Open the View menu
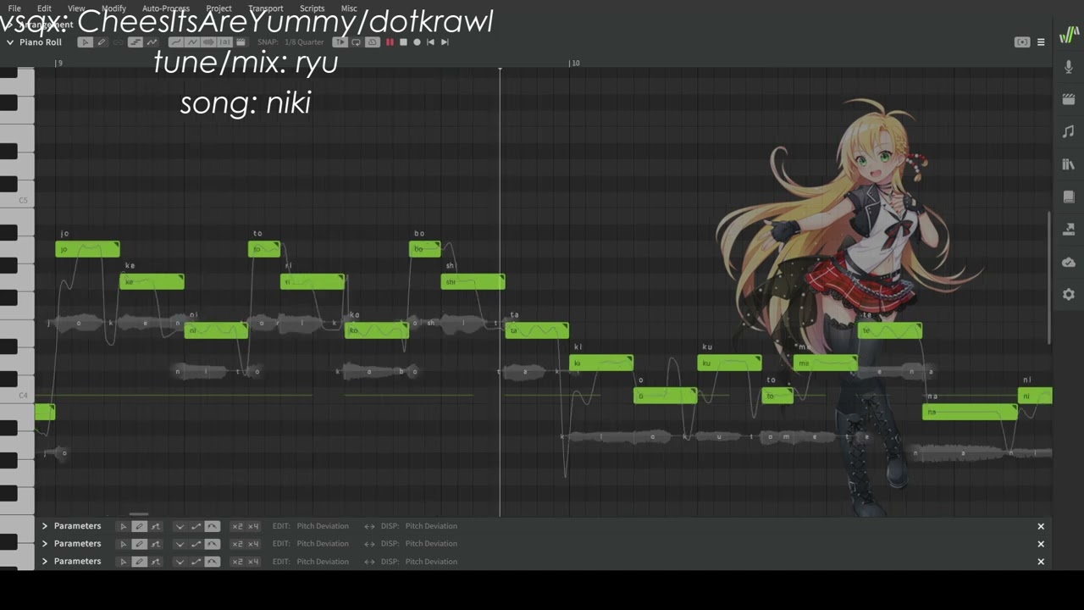Viewport: 1084px width, 610px height. [76, 8]
